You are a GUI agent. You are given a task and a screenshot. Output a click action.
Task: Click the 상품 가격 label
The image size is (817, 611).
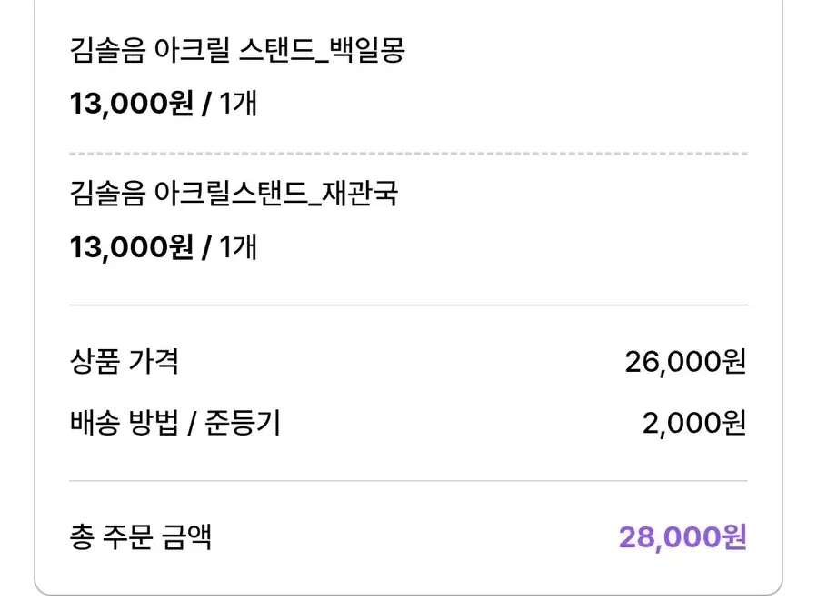click(x=124, y=362)
